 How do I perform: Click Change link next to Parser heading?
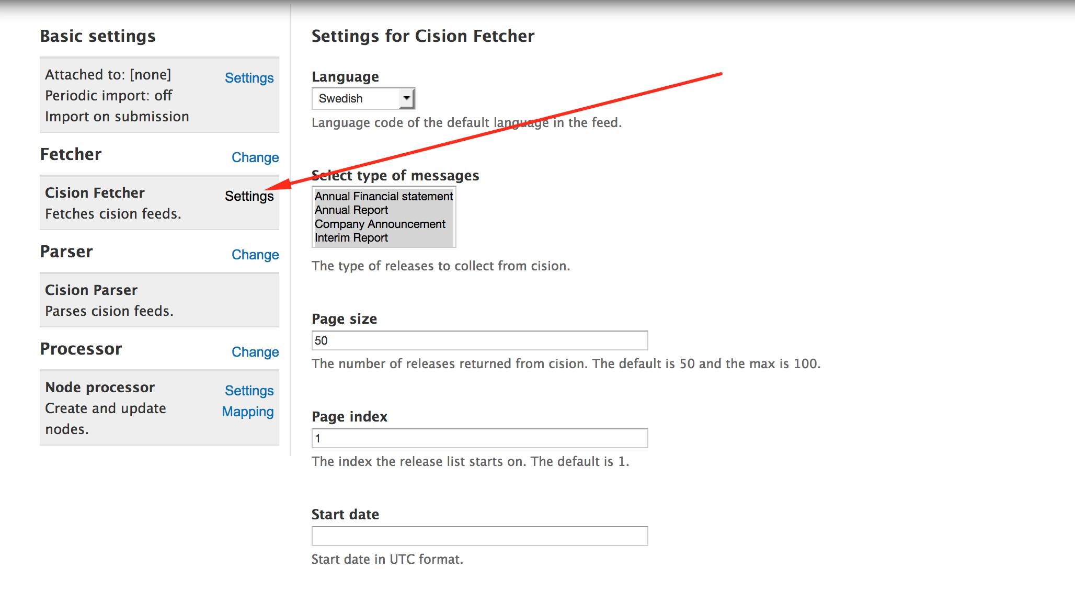point(255,255)
